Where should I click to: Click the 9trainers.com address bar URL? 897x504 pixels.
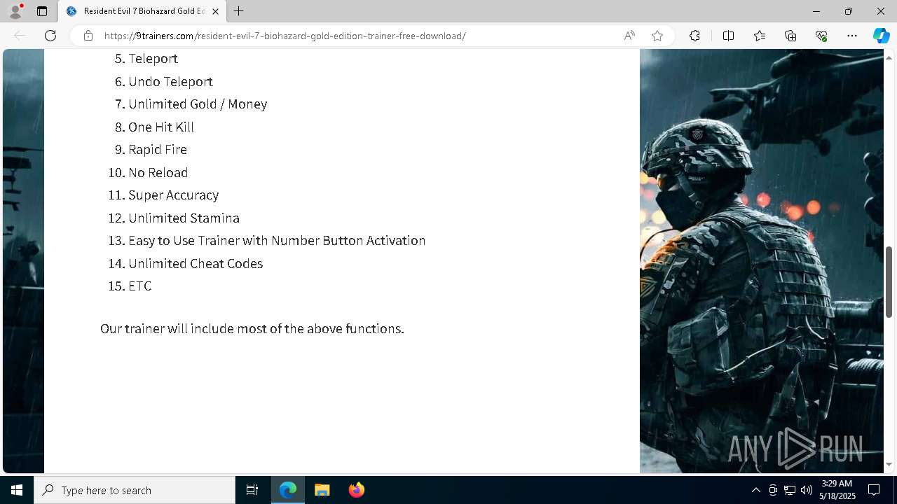(285, 36)
